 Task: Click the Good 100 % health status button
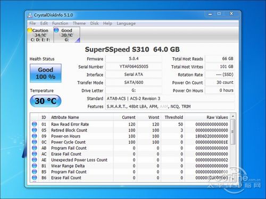coord(46,73)
